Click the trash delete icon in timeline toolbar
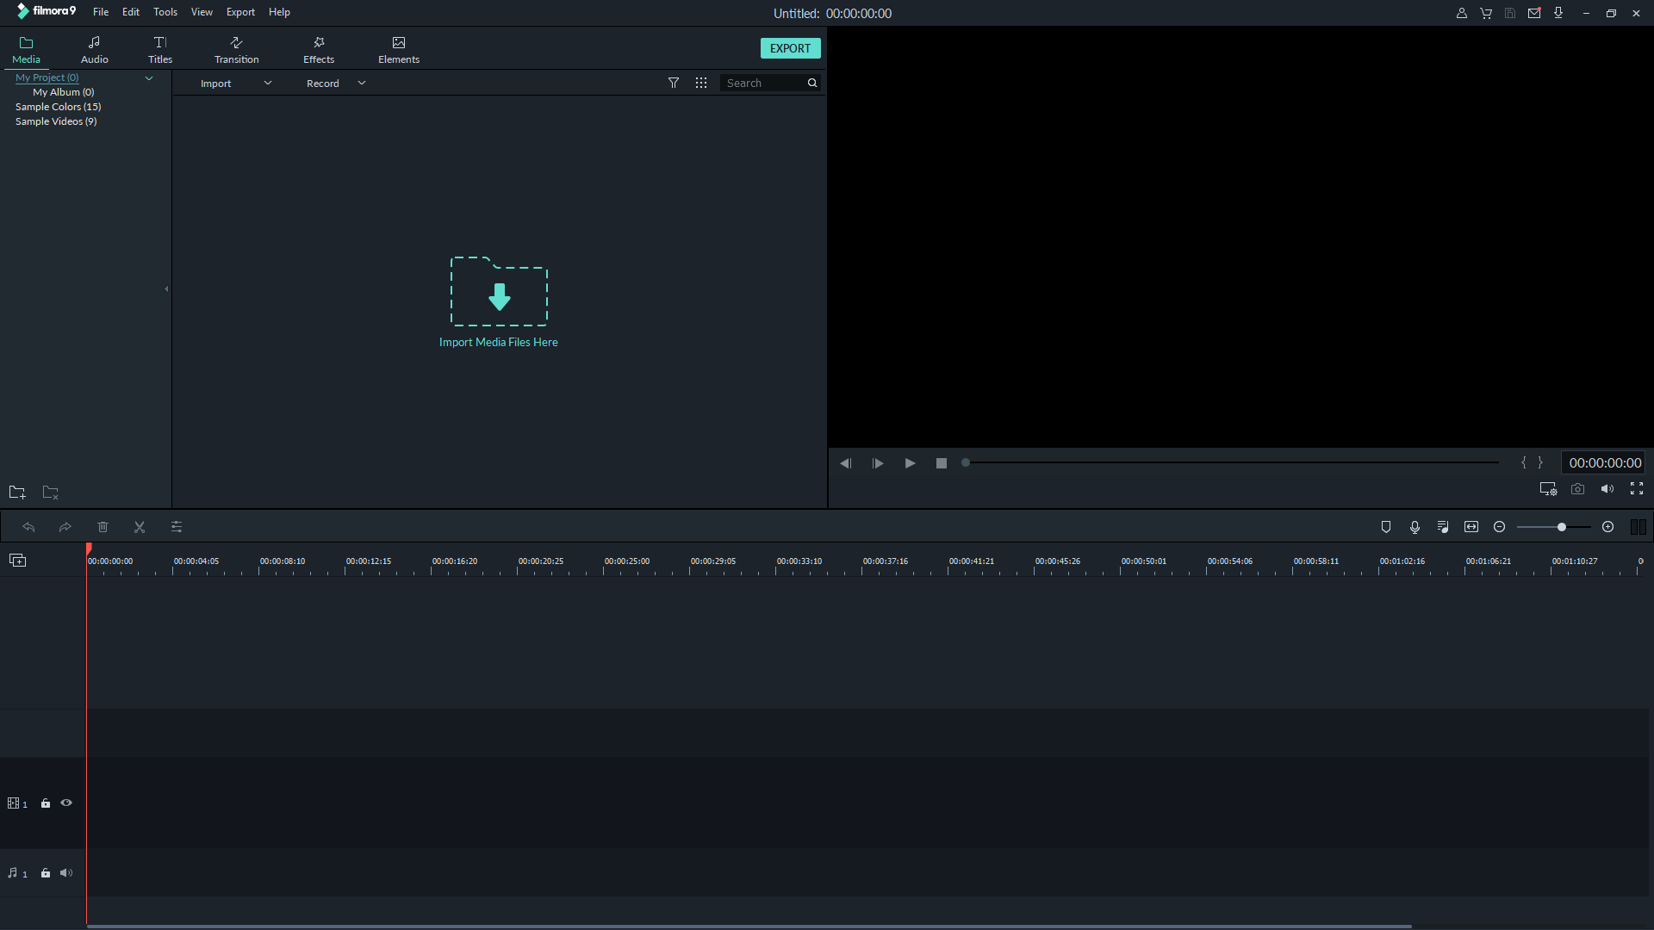 click(x=103, y=527)
